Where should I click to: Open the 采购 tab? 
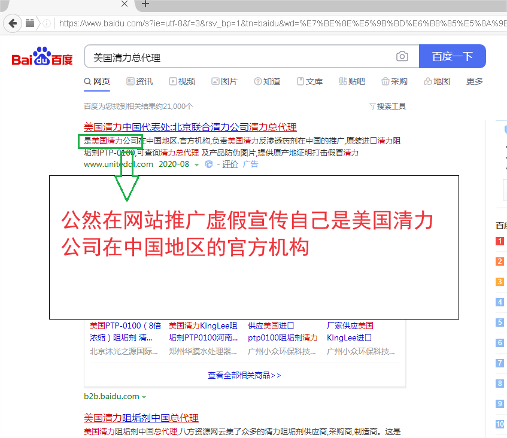click(395, 81)
